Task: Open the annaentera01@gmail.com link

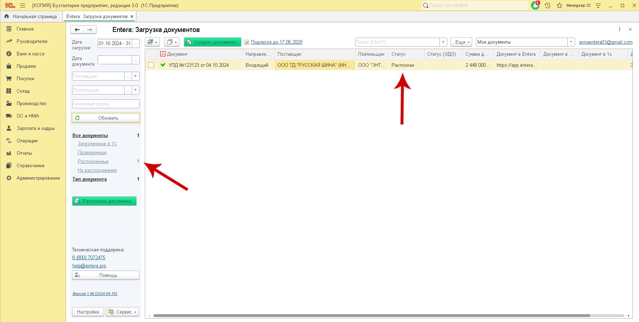Action: click(606, 42)
